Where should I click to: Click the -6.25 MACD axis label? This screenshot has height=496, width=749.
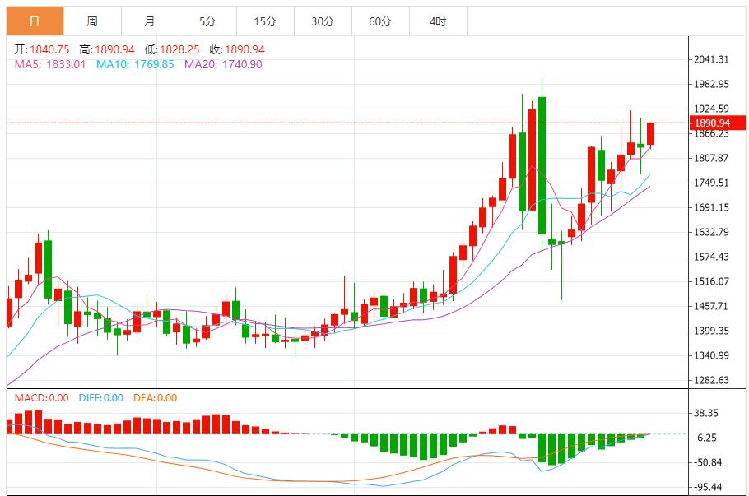point(704,438)
